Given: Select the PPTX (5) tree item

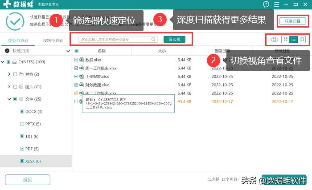Looking at the screenshot, I should point(33,124).
